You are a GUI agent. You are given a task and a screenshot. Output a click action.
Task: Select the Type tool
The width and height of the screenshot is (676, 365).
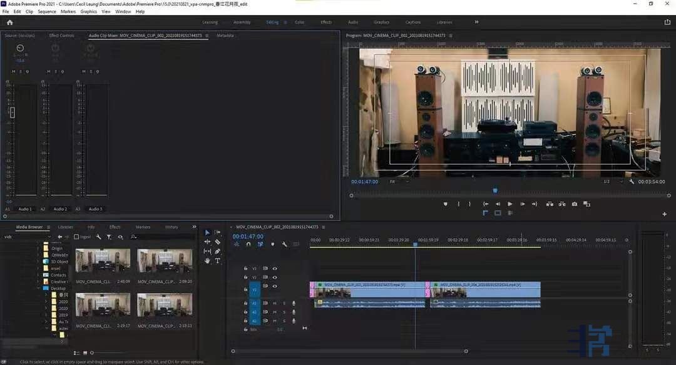(217, 261)
